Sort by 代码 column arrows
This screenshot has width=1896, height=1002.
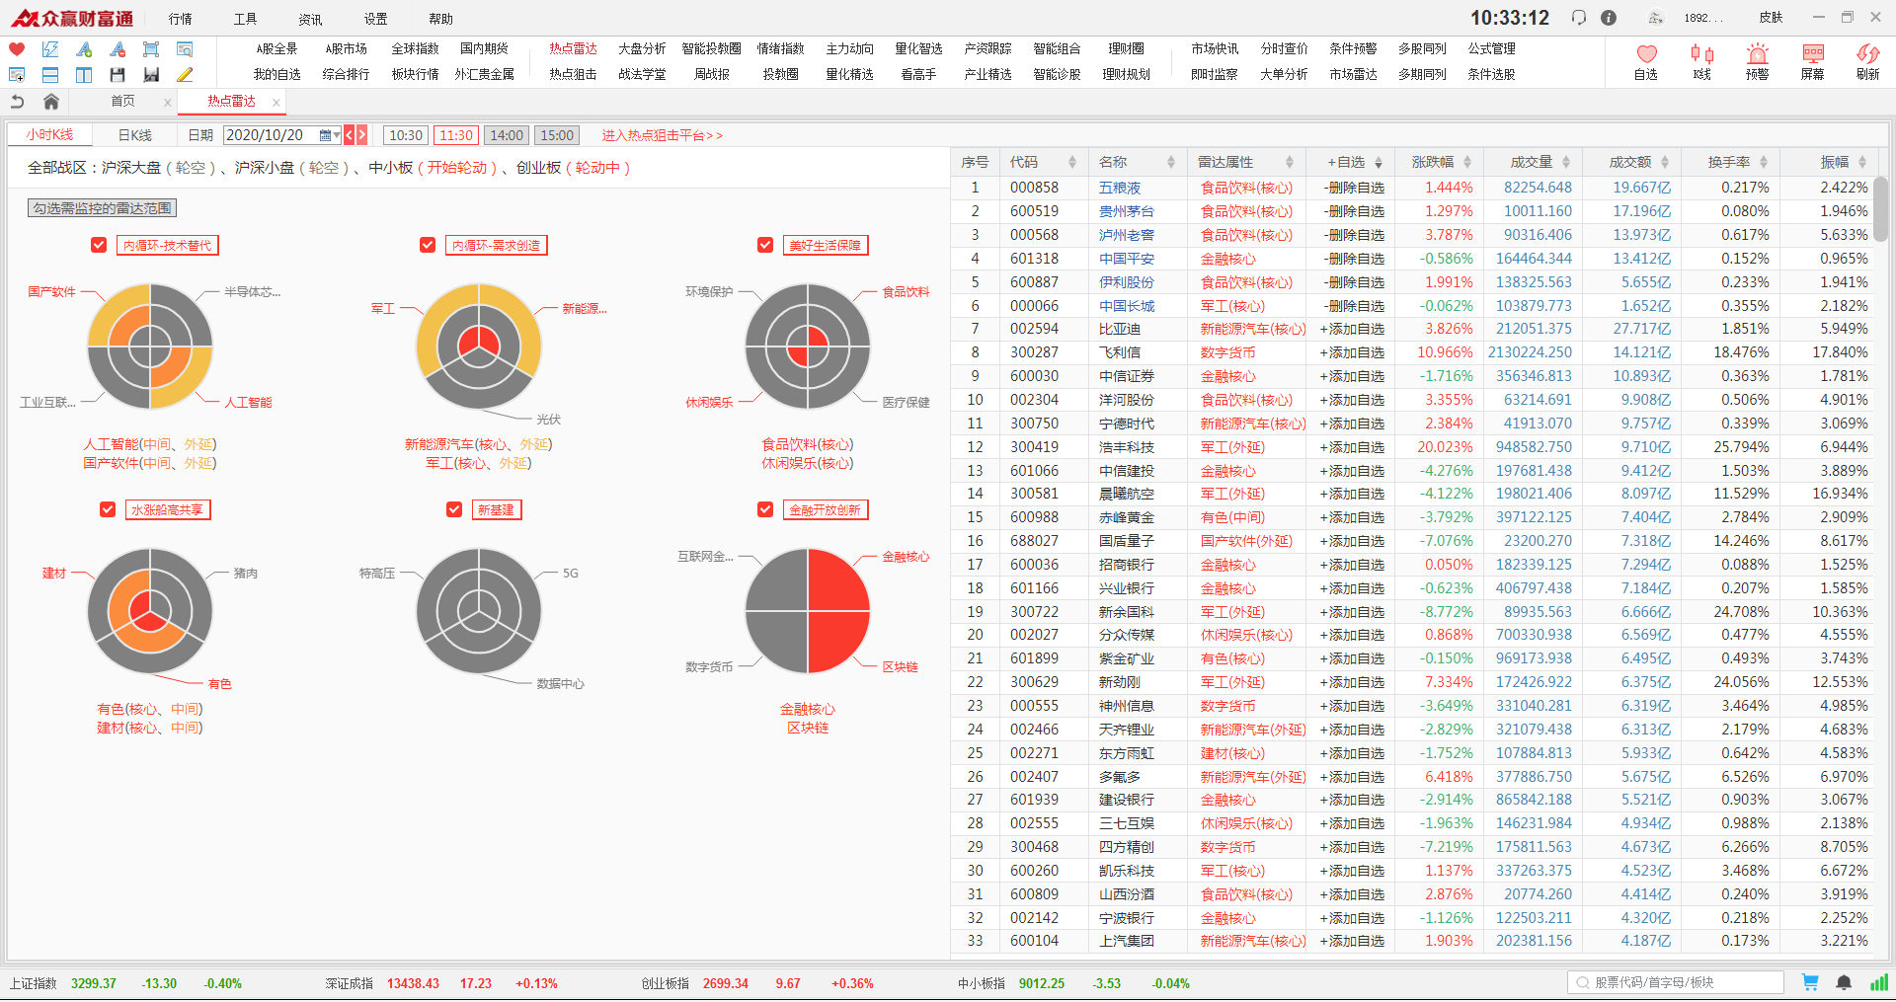[x=1071, y=163]
